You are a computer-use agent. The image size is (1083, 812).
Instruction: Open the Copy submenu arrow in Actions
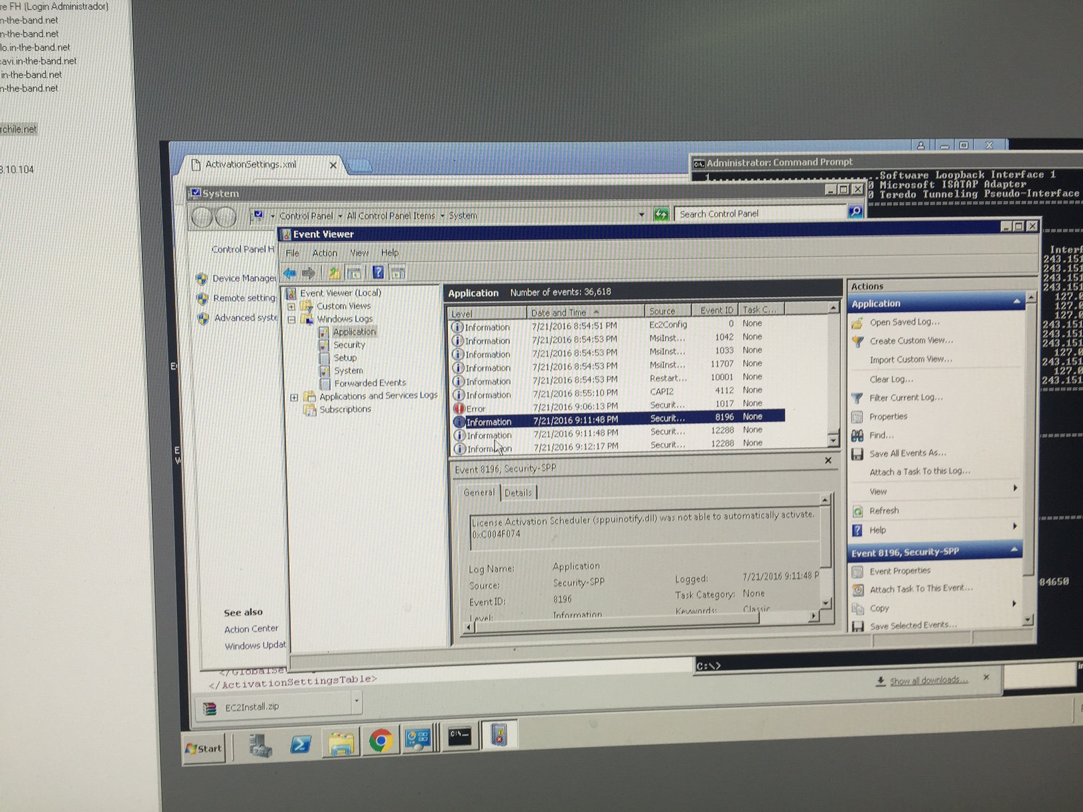[1014, 604]
